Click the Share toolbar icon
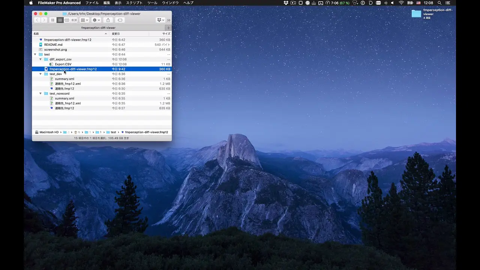 108,20
